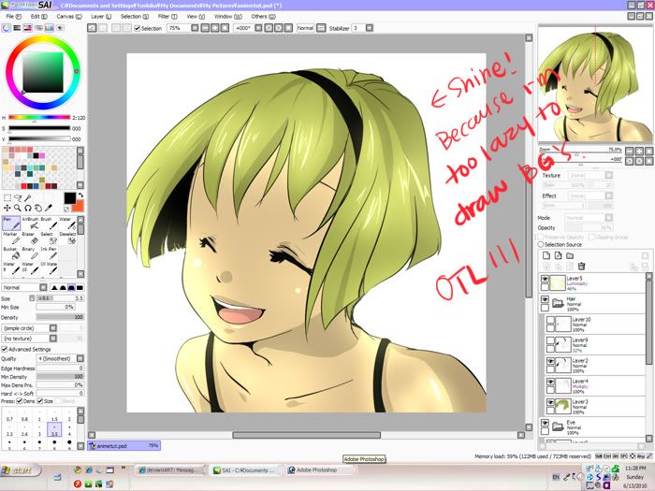
Task: Click the animetut.psd document tab
Action: point(124,446)
